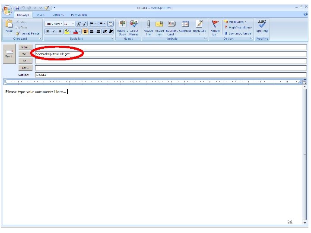Expand the Clipboard group dialog launcher
Image resolution: width=311 pixels, height=233 pixels.
[40, 39]
